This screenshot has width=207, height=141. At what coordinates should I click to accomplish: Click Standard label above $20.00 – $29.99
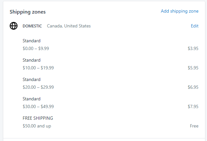click(x=31, y=79)
